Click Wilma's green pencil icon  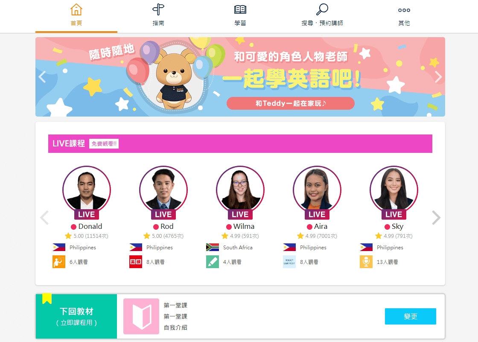point(213,262)
